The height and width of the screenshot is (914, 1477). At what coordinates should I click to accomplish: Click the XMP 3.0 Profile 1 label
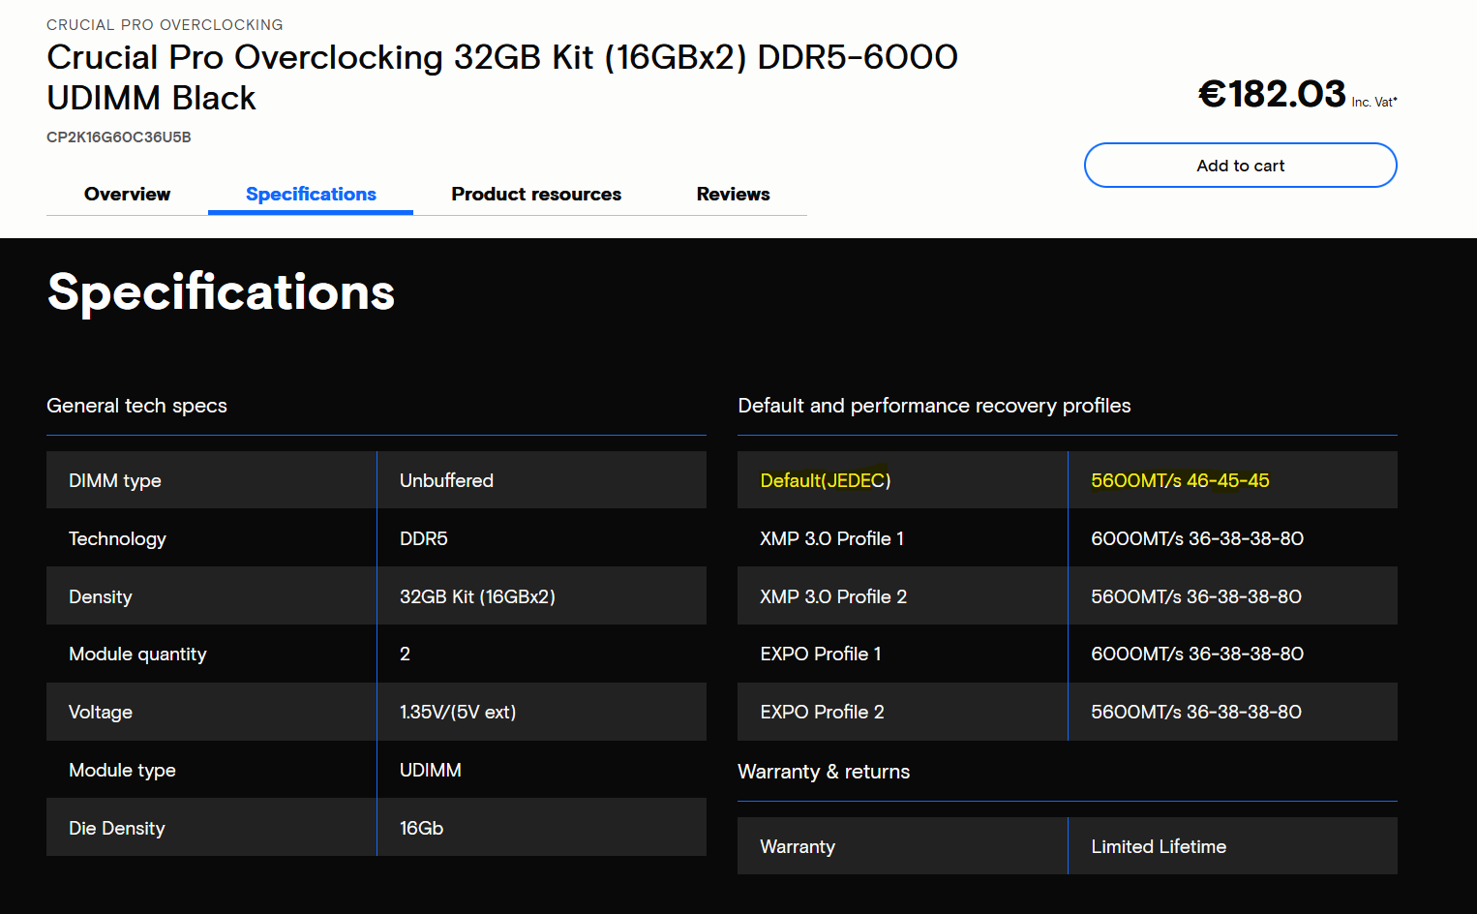point(831,538)
